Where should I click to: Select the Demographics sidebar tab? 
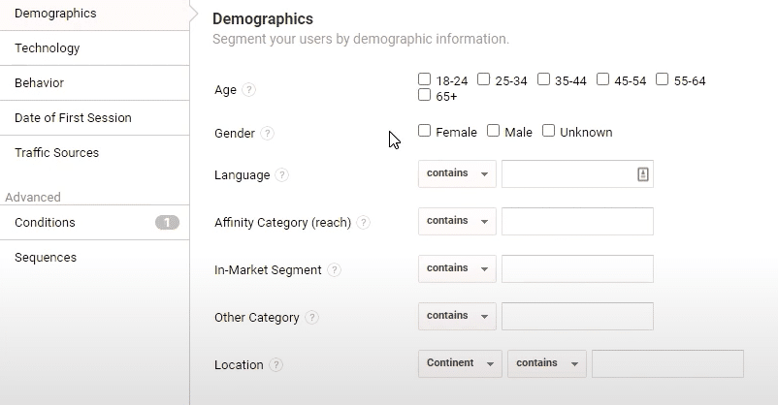[x=94, y=14]
